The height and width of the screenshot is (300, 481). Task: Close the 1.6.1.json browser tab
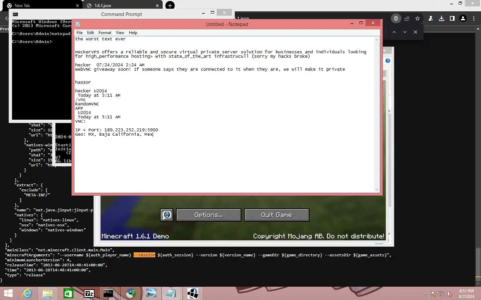pyautogui.click(x=157, y=6)
